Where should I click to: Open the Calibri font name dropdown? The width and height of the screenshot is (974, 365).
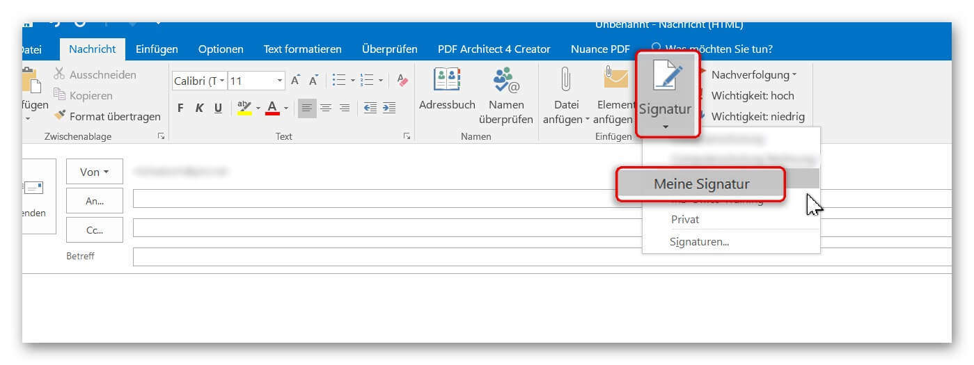(x=222, y=81)
